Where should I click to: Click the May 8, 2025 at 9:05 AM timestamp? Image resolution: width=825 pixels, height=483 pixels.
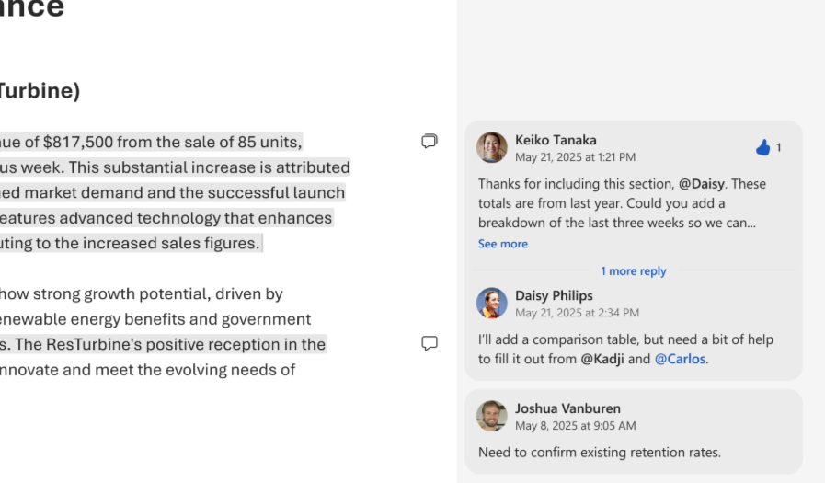(x=575, y=426)
